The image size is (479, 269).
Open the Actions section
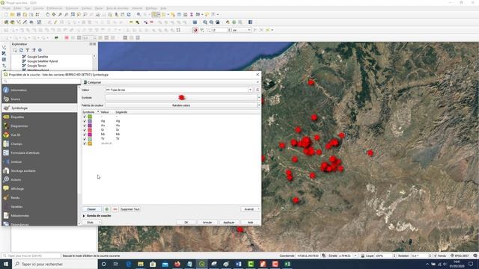(x=40, y=179)
